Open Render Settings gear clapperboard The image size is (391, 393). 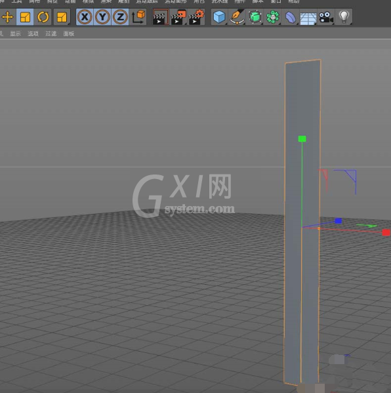pyautogui.click(x=196, y=17)
